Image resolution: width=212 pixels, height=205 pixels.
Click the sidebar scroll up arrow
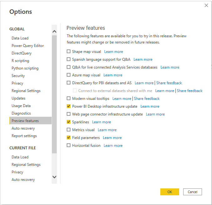click(x=54, y=32)
